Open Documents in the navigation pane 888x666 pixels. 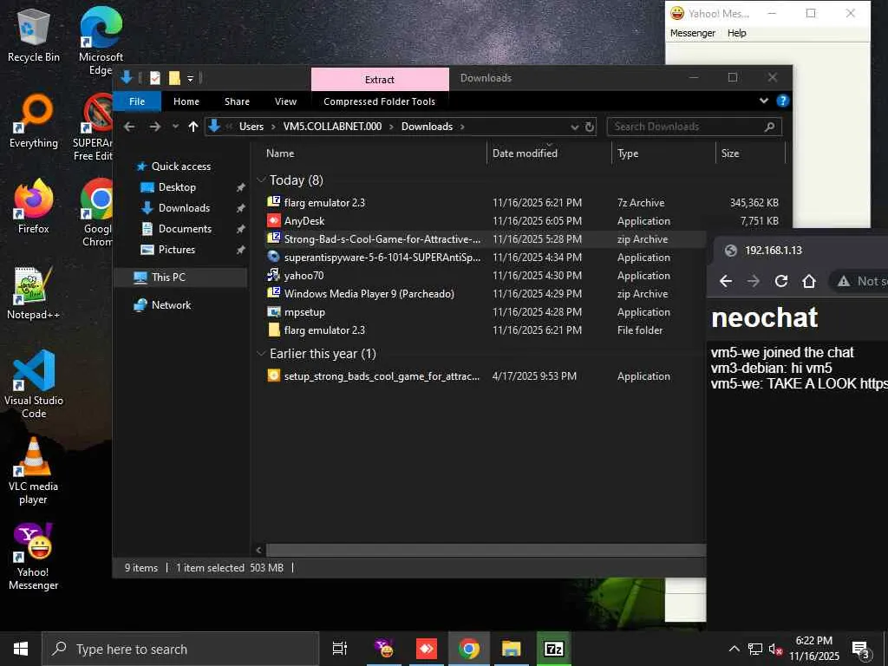point(185,229)
